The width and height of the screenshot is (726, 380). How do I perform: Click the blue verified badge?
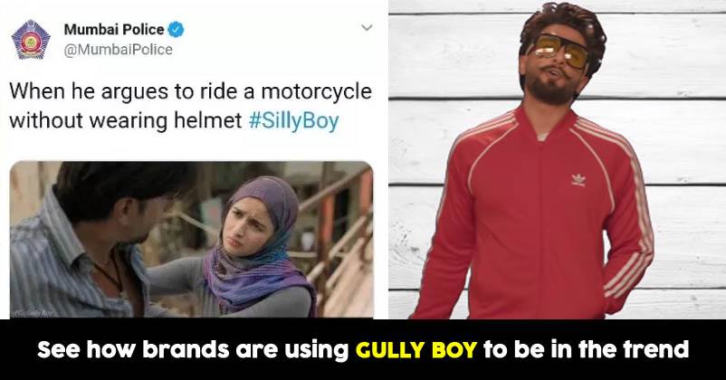[176, 30]
